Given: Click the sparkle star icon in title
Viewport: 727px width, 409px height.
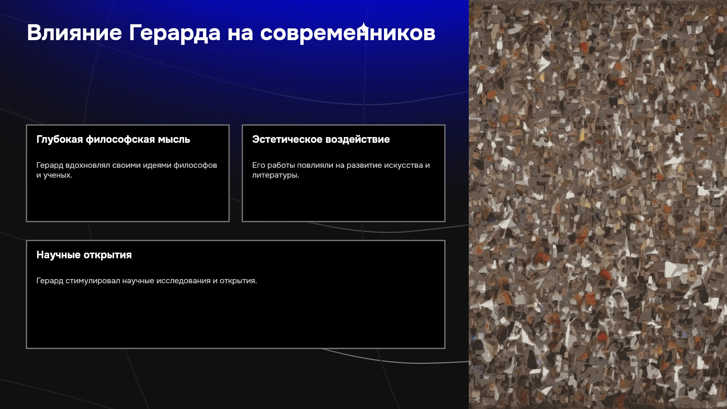Looking at the screenshot, I should click(x=363, y=28).
